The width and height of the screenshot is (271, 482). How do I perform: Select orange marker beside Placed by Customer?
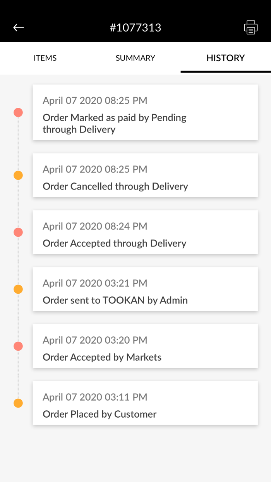(x=18, y=403)
